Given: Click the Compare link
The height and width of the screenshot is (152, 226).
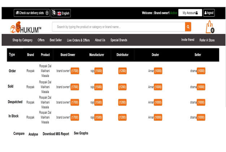Looking at the screenshot, I should point(19,133).
